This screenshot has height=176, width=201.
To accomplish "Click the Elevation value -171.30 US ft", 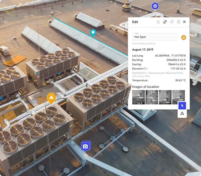I will pyautogui.click(x=178, y=69).
